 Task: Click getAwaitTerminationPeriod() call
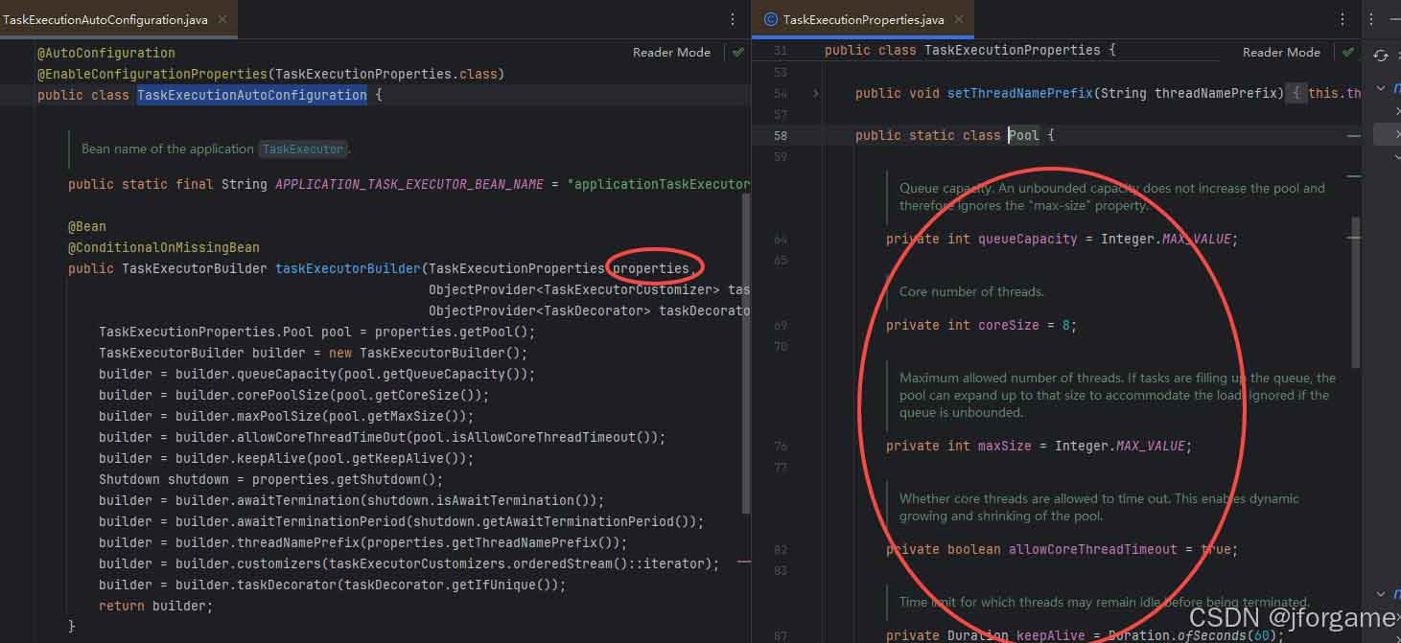597,522
